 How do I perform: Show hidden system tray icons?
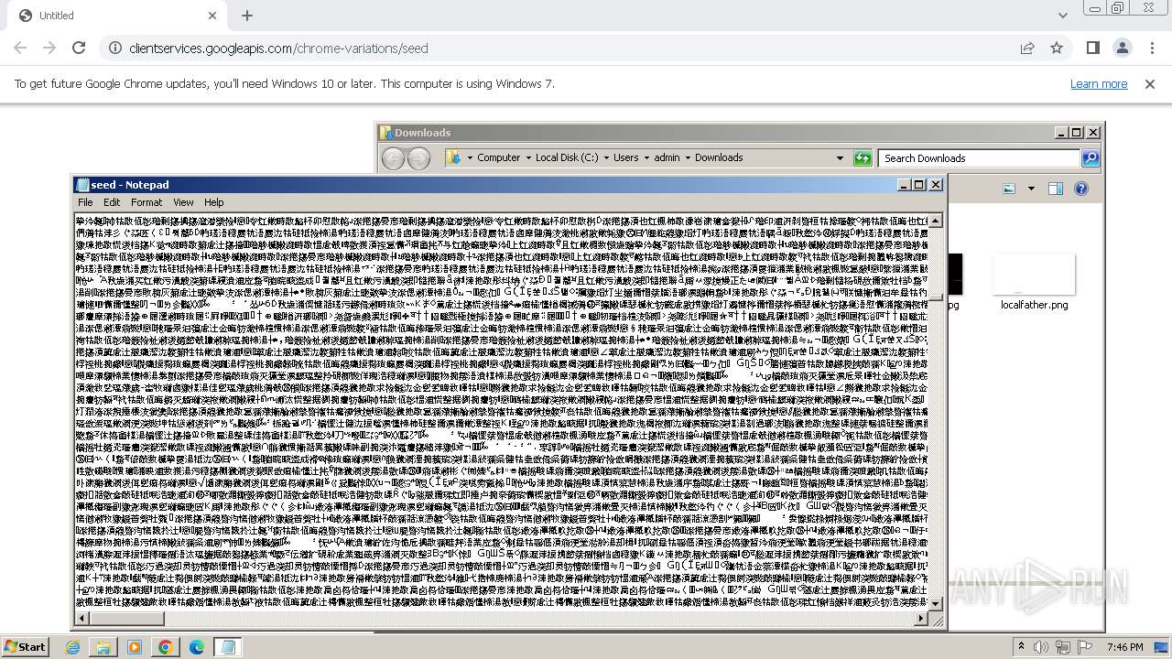tap(1021, 647)
